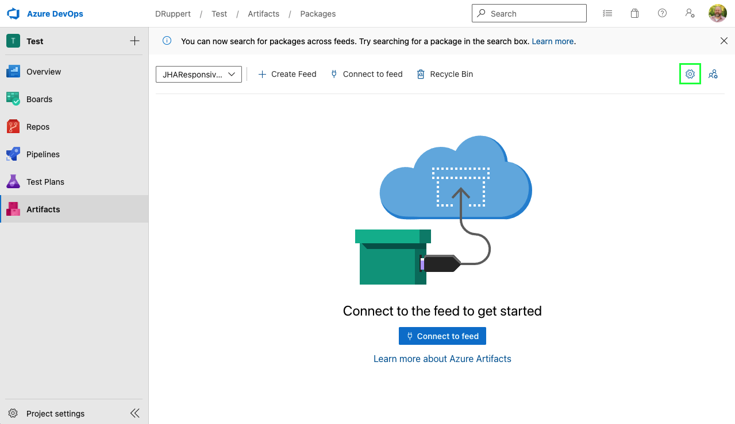Add new item with plus icon
The image size is (735, 424).
(x=134, y=41)
